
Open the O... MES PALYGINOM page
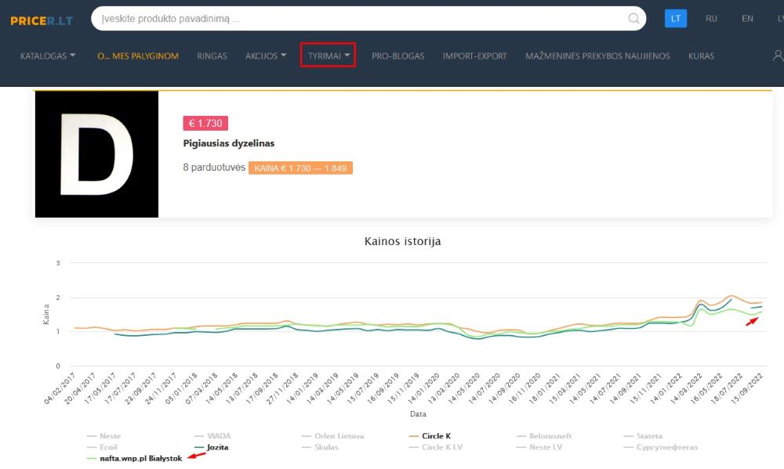[x=137, y=56]
